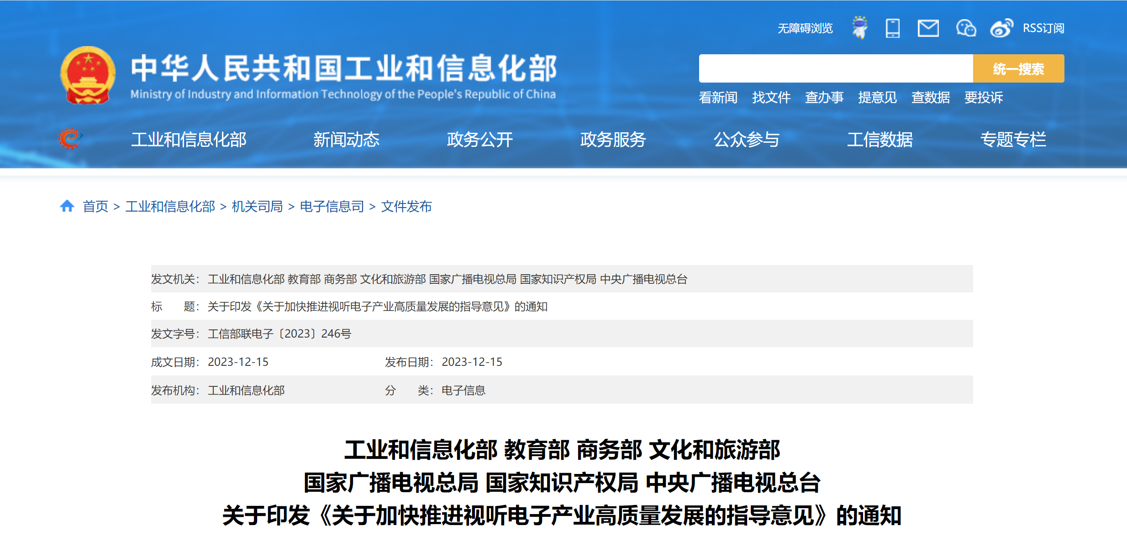Open RSS订阅 link
The image size is (1127, 541).
(1043, 28)
